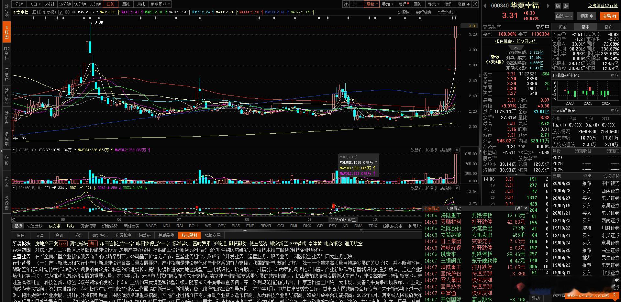Toggle the 指标 indicator button
Viewport: 621px width, 302px height.
tap(18, 226)
